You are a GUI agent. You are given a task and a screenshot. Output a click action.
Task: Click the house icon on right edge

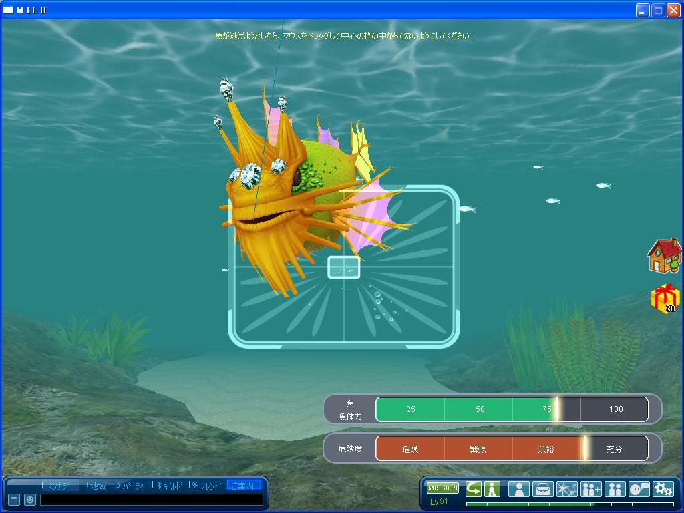point(664,256)
